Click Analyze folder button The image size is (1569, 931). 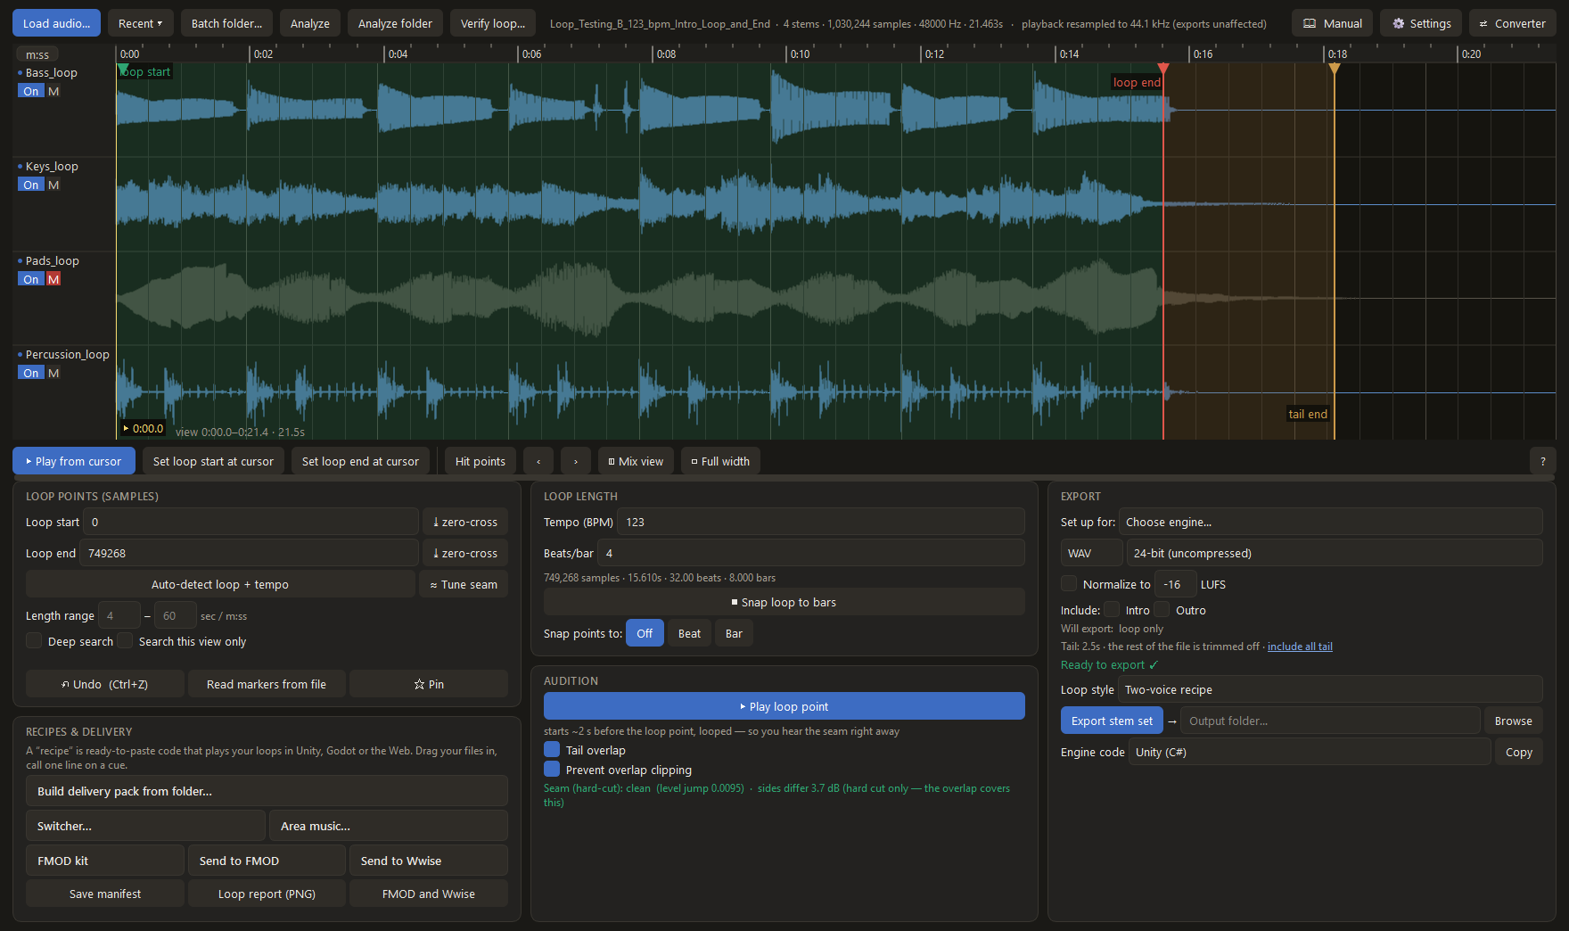pyautogui.click(x=395, y=23)
